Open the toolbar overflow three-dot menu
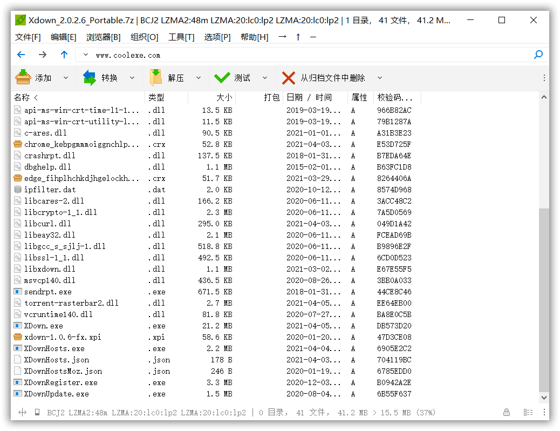This screenshot has width=560, height=431. tap(544, 78)
